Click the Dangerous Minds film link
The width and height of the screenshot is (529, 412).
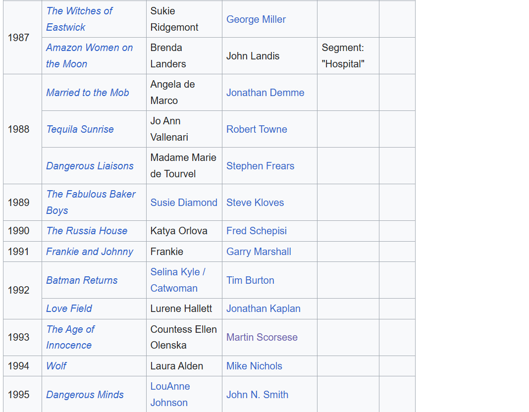click(85, 395)
